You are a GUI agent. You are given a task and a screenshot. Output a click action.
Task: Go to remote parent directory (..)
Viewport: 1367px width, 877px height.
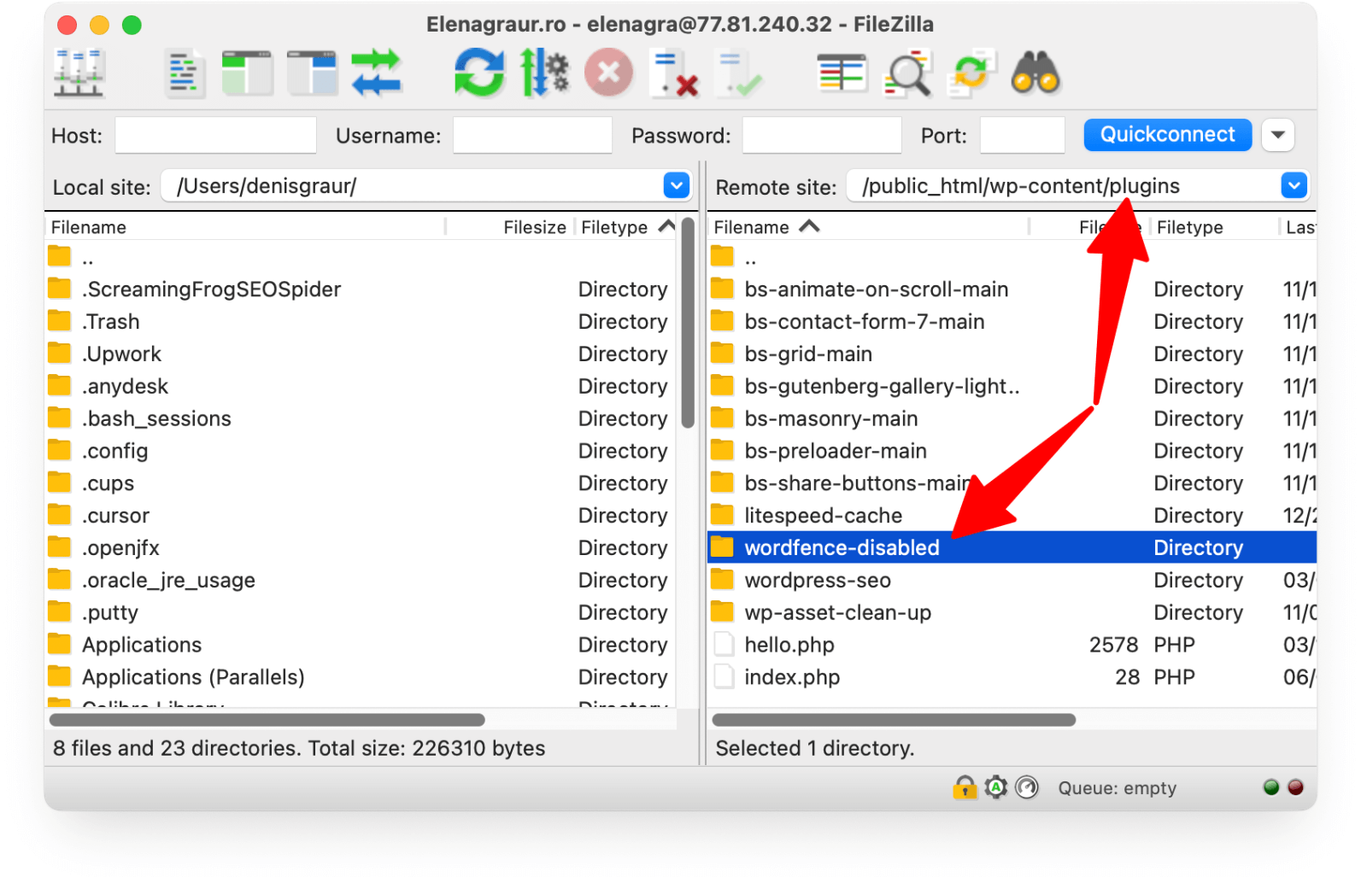[x=1012, y=257]
